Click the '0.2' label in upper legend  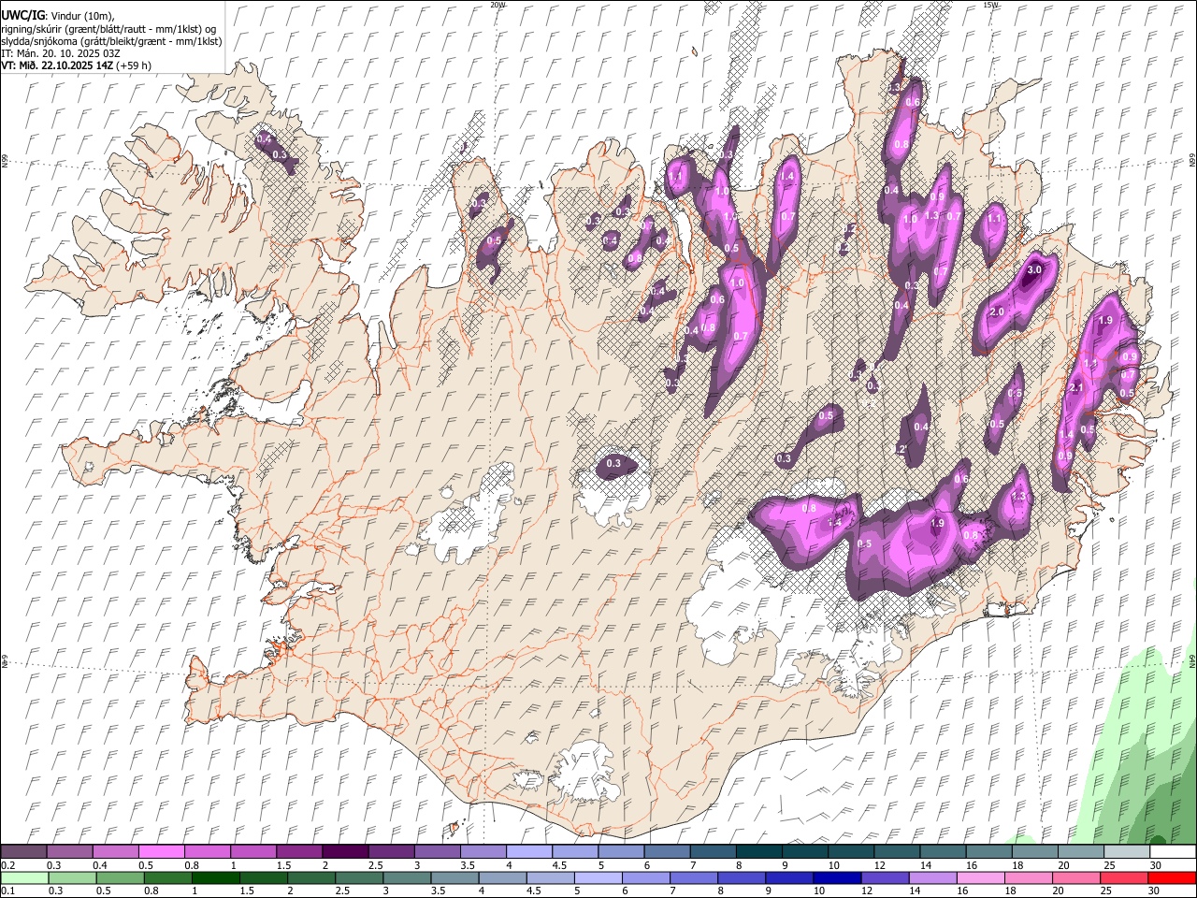(x=7, y=865)
